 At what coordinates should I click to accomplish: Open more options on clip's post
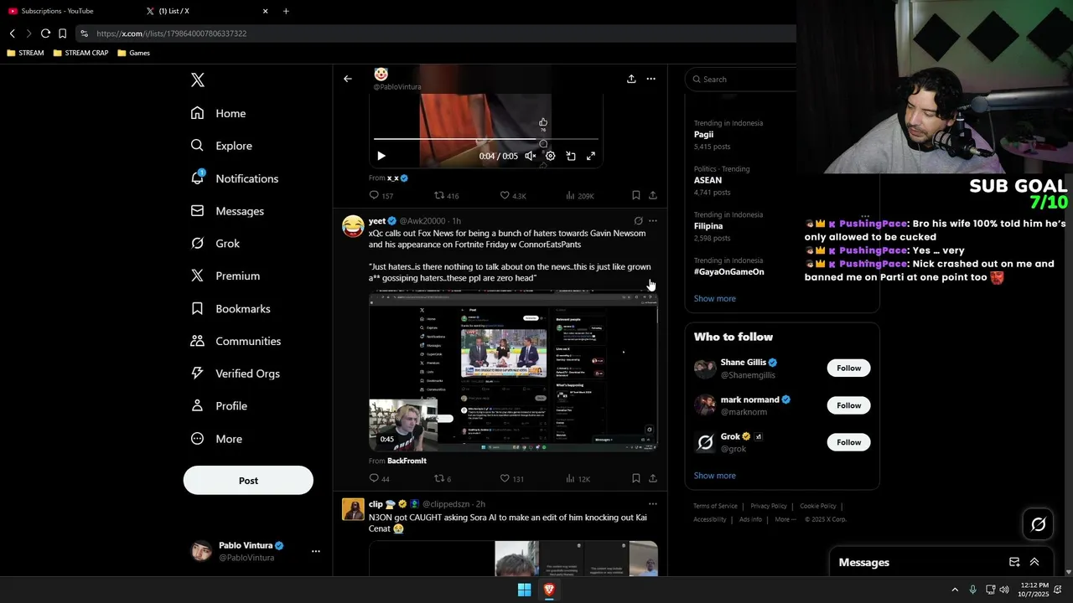(653, 504)
